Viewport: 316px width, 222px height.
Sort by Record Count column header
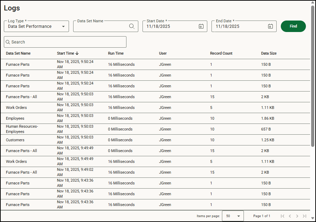point(221,54)
